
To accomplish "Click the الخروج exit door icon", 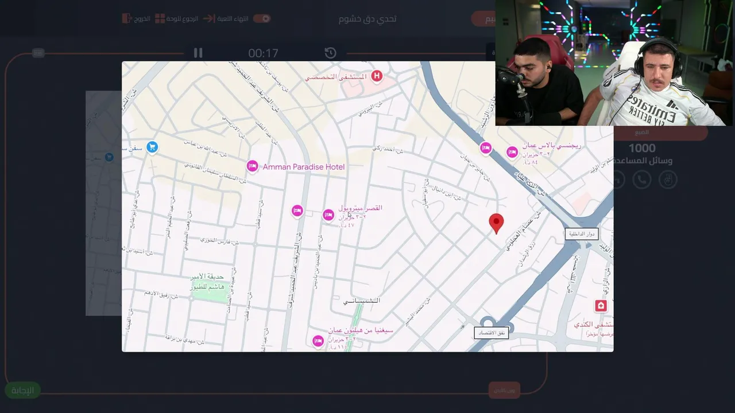I will tap(126, 18).
